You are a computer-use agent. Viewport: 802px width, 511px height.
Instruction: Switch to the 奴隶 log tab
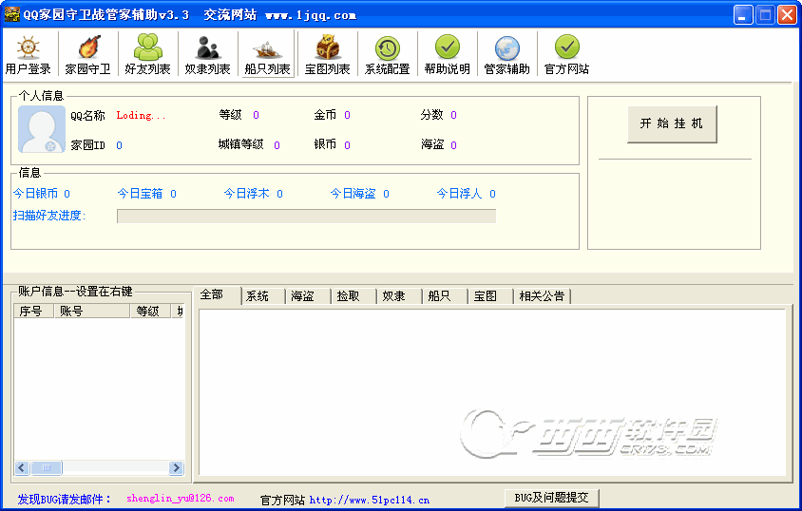point(399,296)
